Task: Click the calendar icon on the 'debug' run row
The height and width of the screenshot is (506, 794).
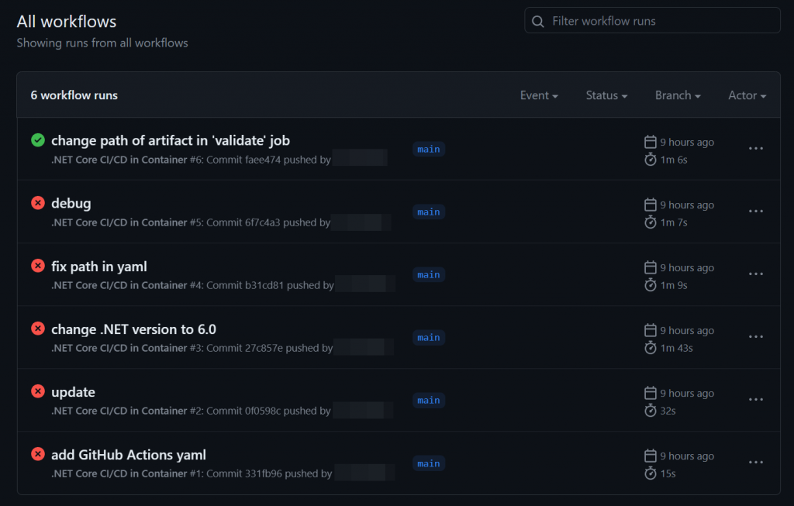Action: tap(651, 205)
